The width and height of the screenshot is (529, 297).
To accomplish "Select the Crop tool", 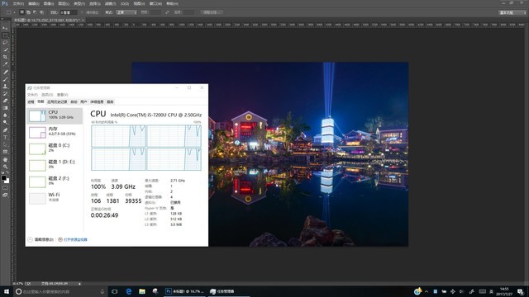I will click(5, 57).
